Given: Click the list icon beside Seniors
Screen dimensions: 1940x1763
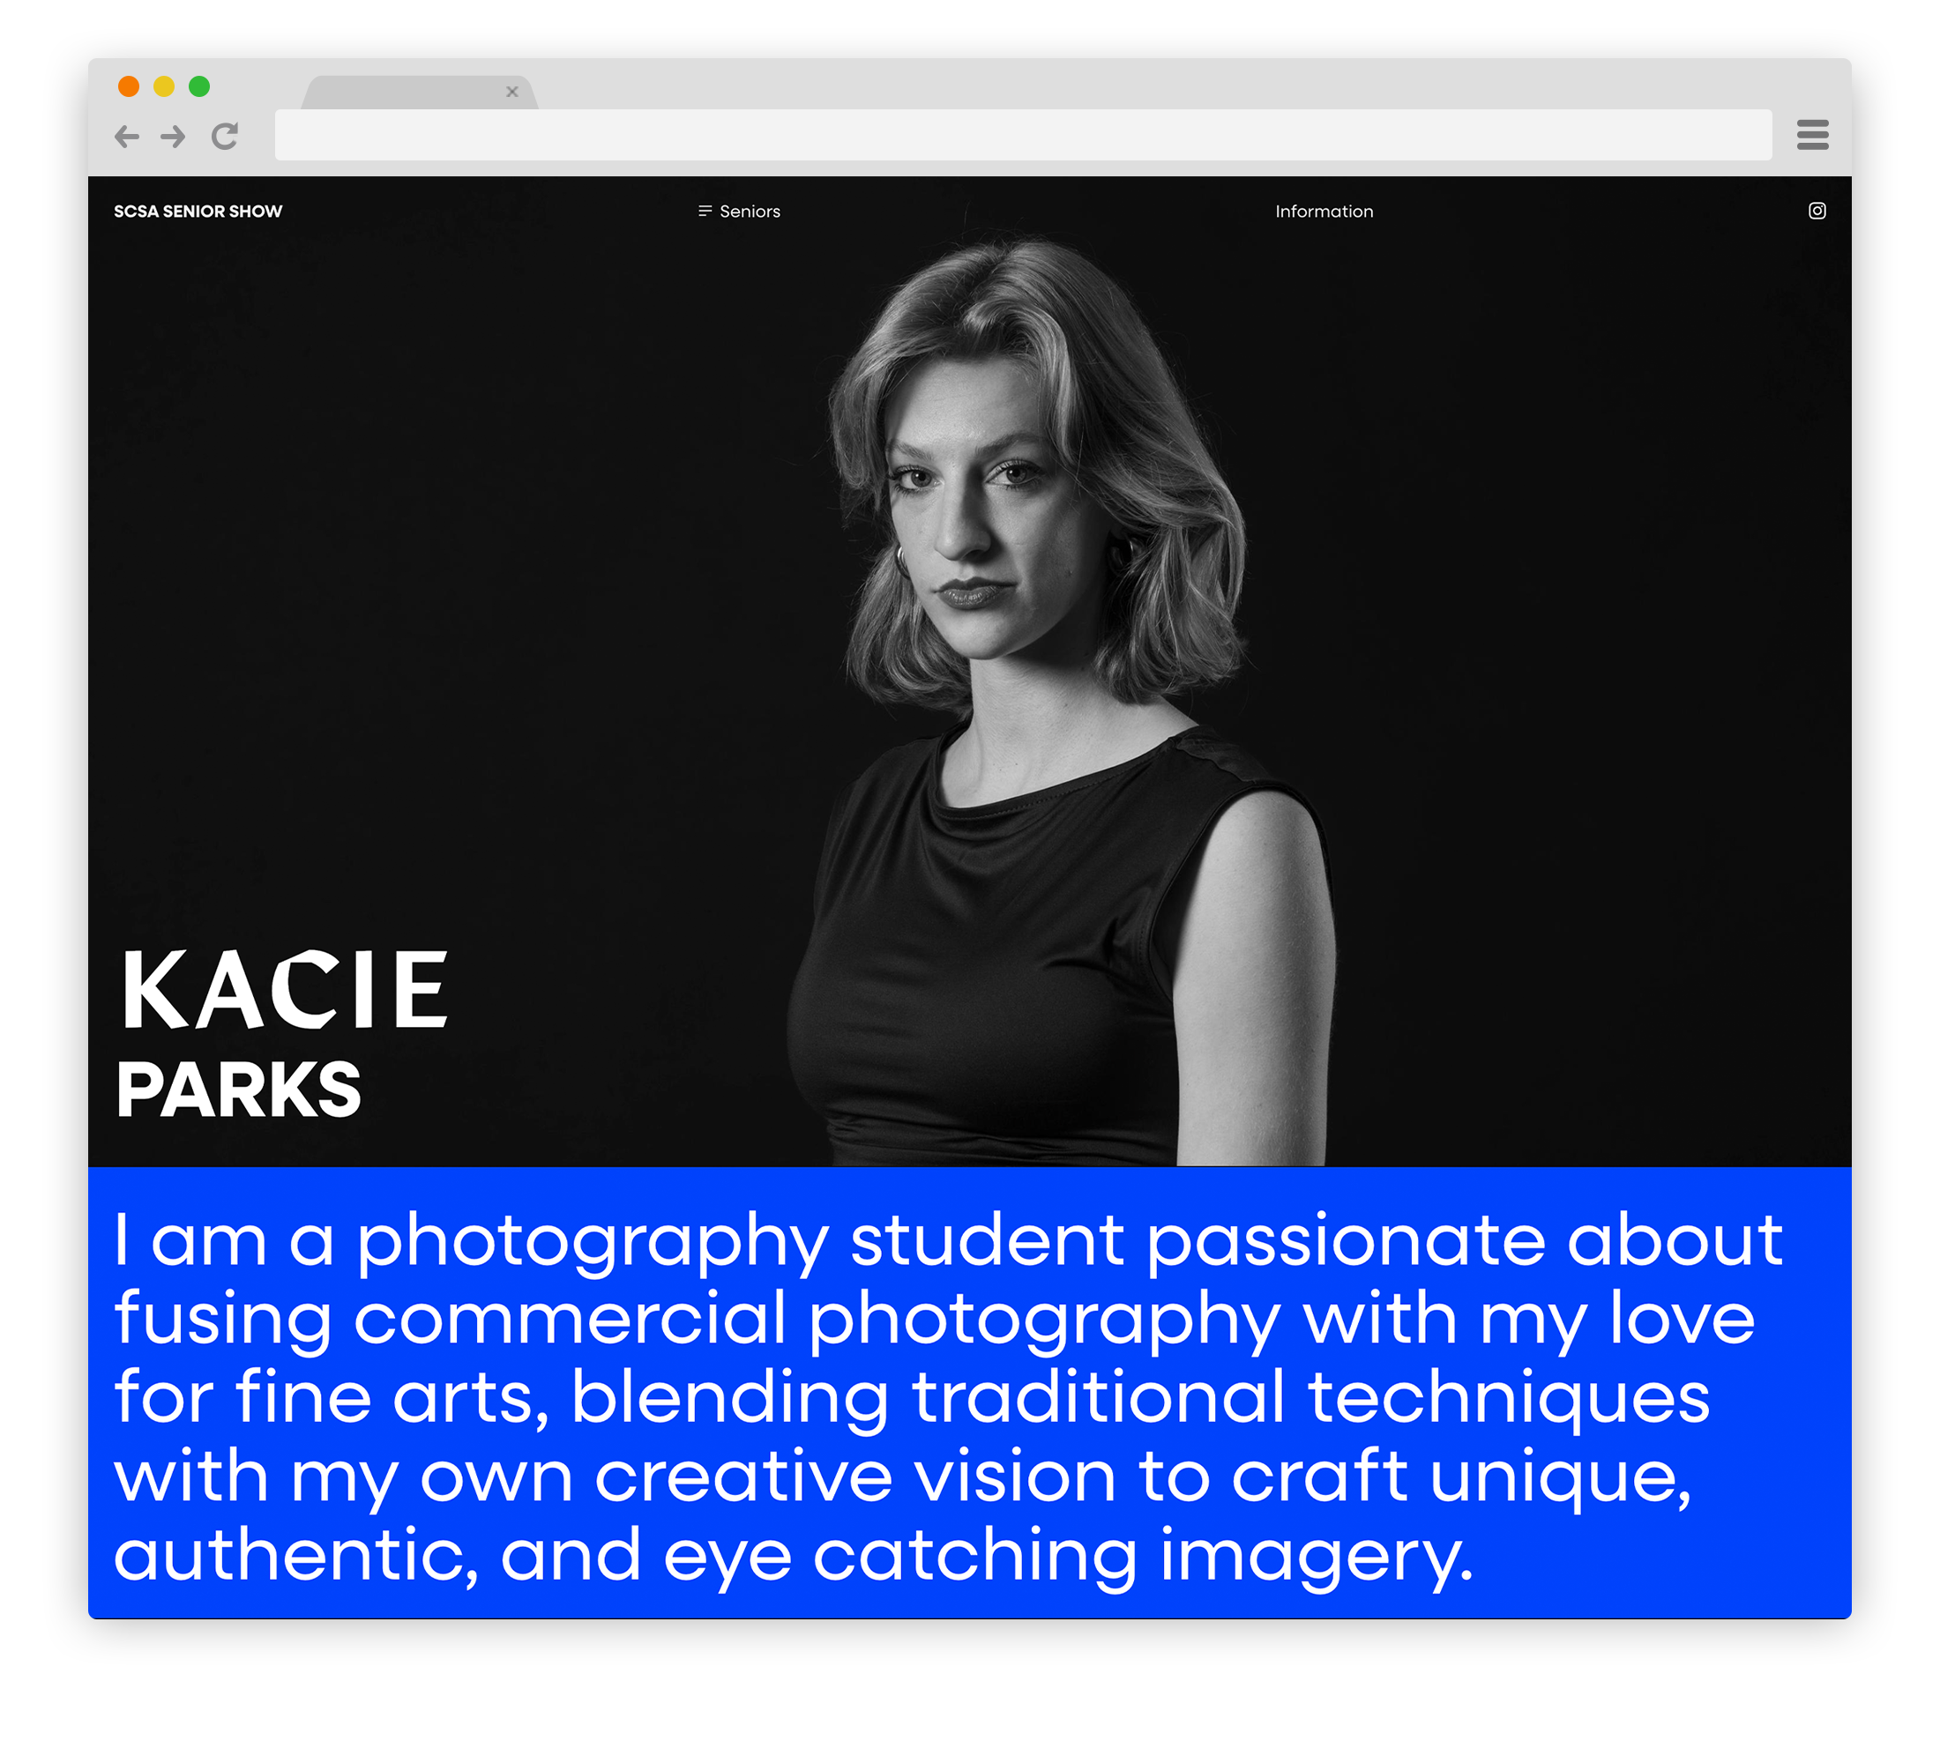Looking at the screenshot, I should [705, 211].
